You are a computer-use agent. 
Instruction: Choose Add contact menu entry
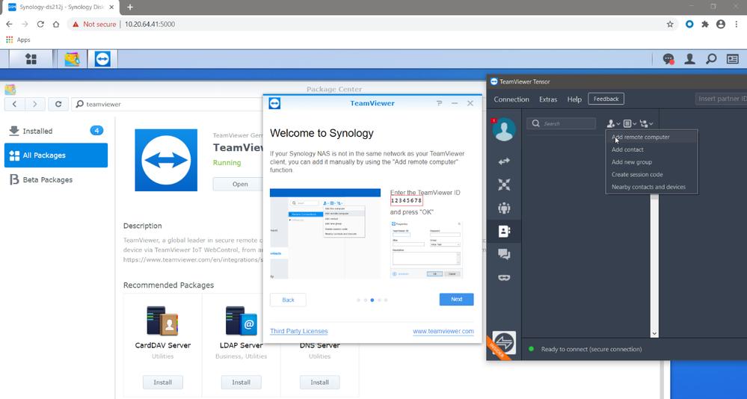coord(651,149)
